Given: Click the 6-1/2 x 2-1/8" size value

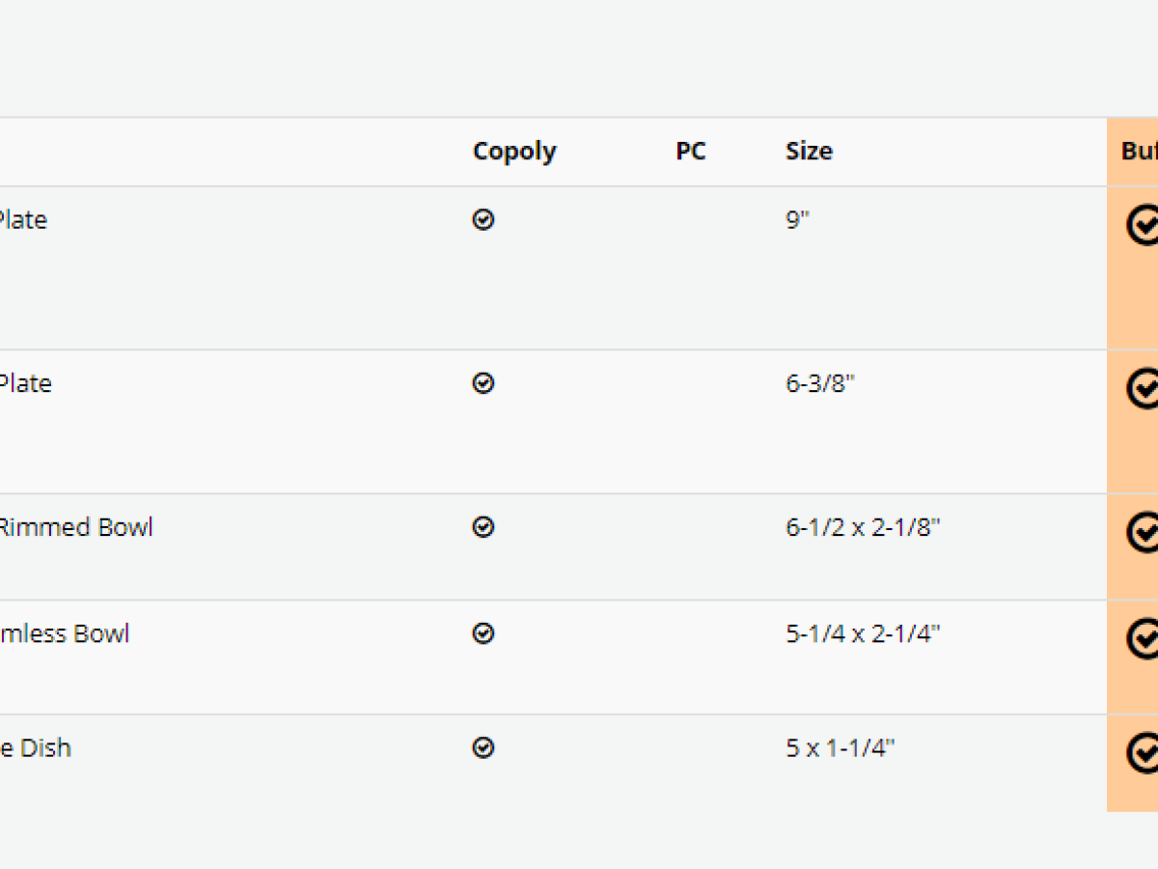Looking at the screenshot, I should 863,527.
